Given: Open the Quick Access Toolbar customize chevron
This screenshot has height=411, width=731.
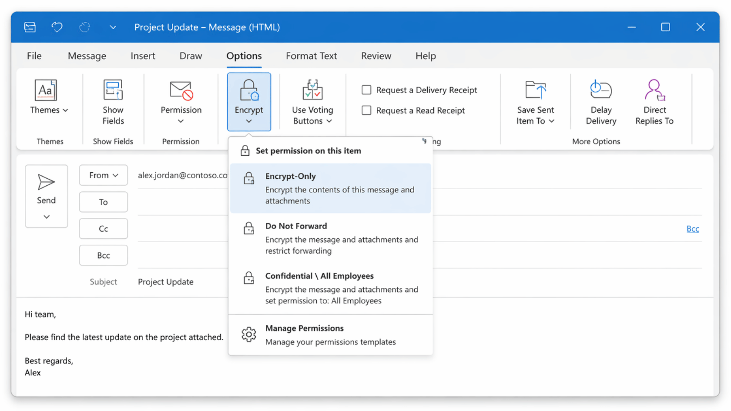Looking at the screenshot, I should tap(113, 27).
